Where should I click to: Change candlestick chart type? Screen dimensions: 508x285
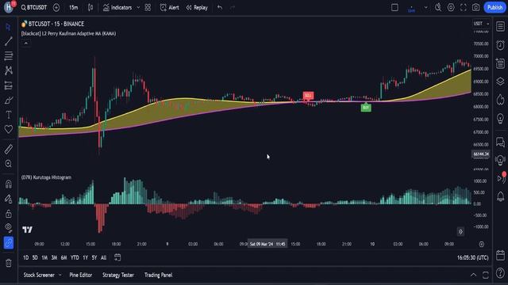click(90, 7)
